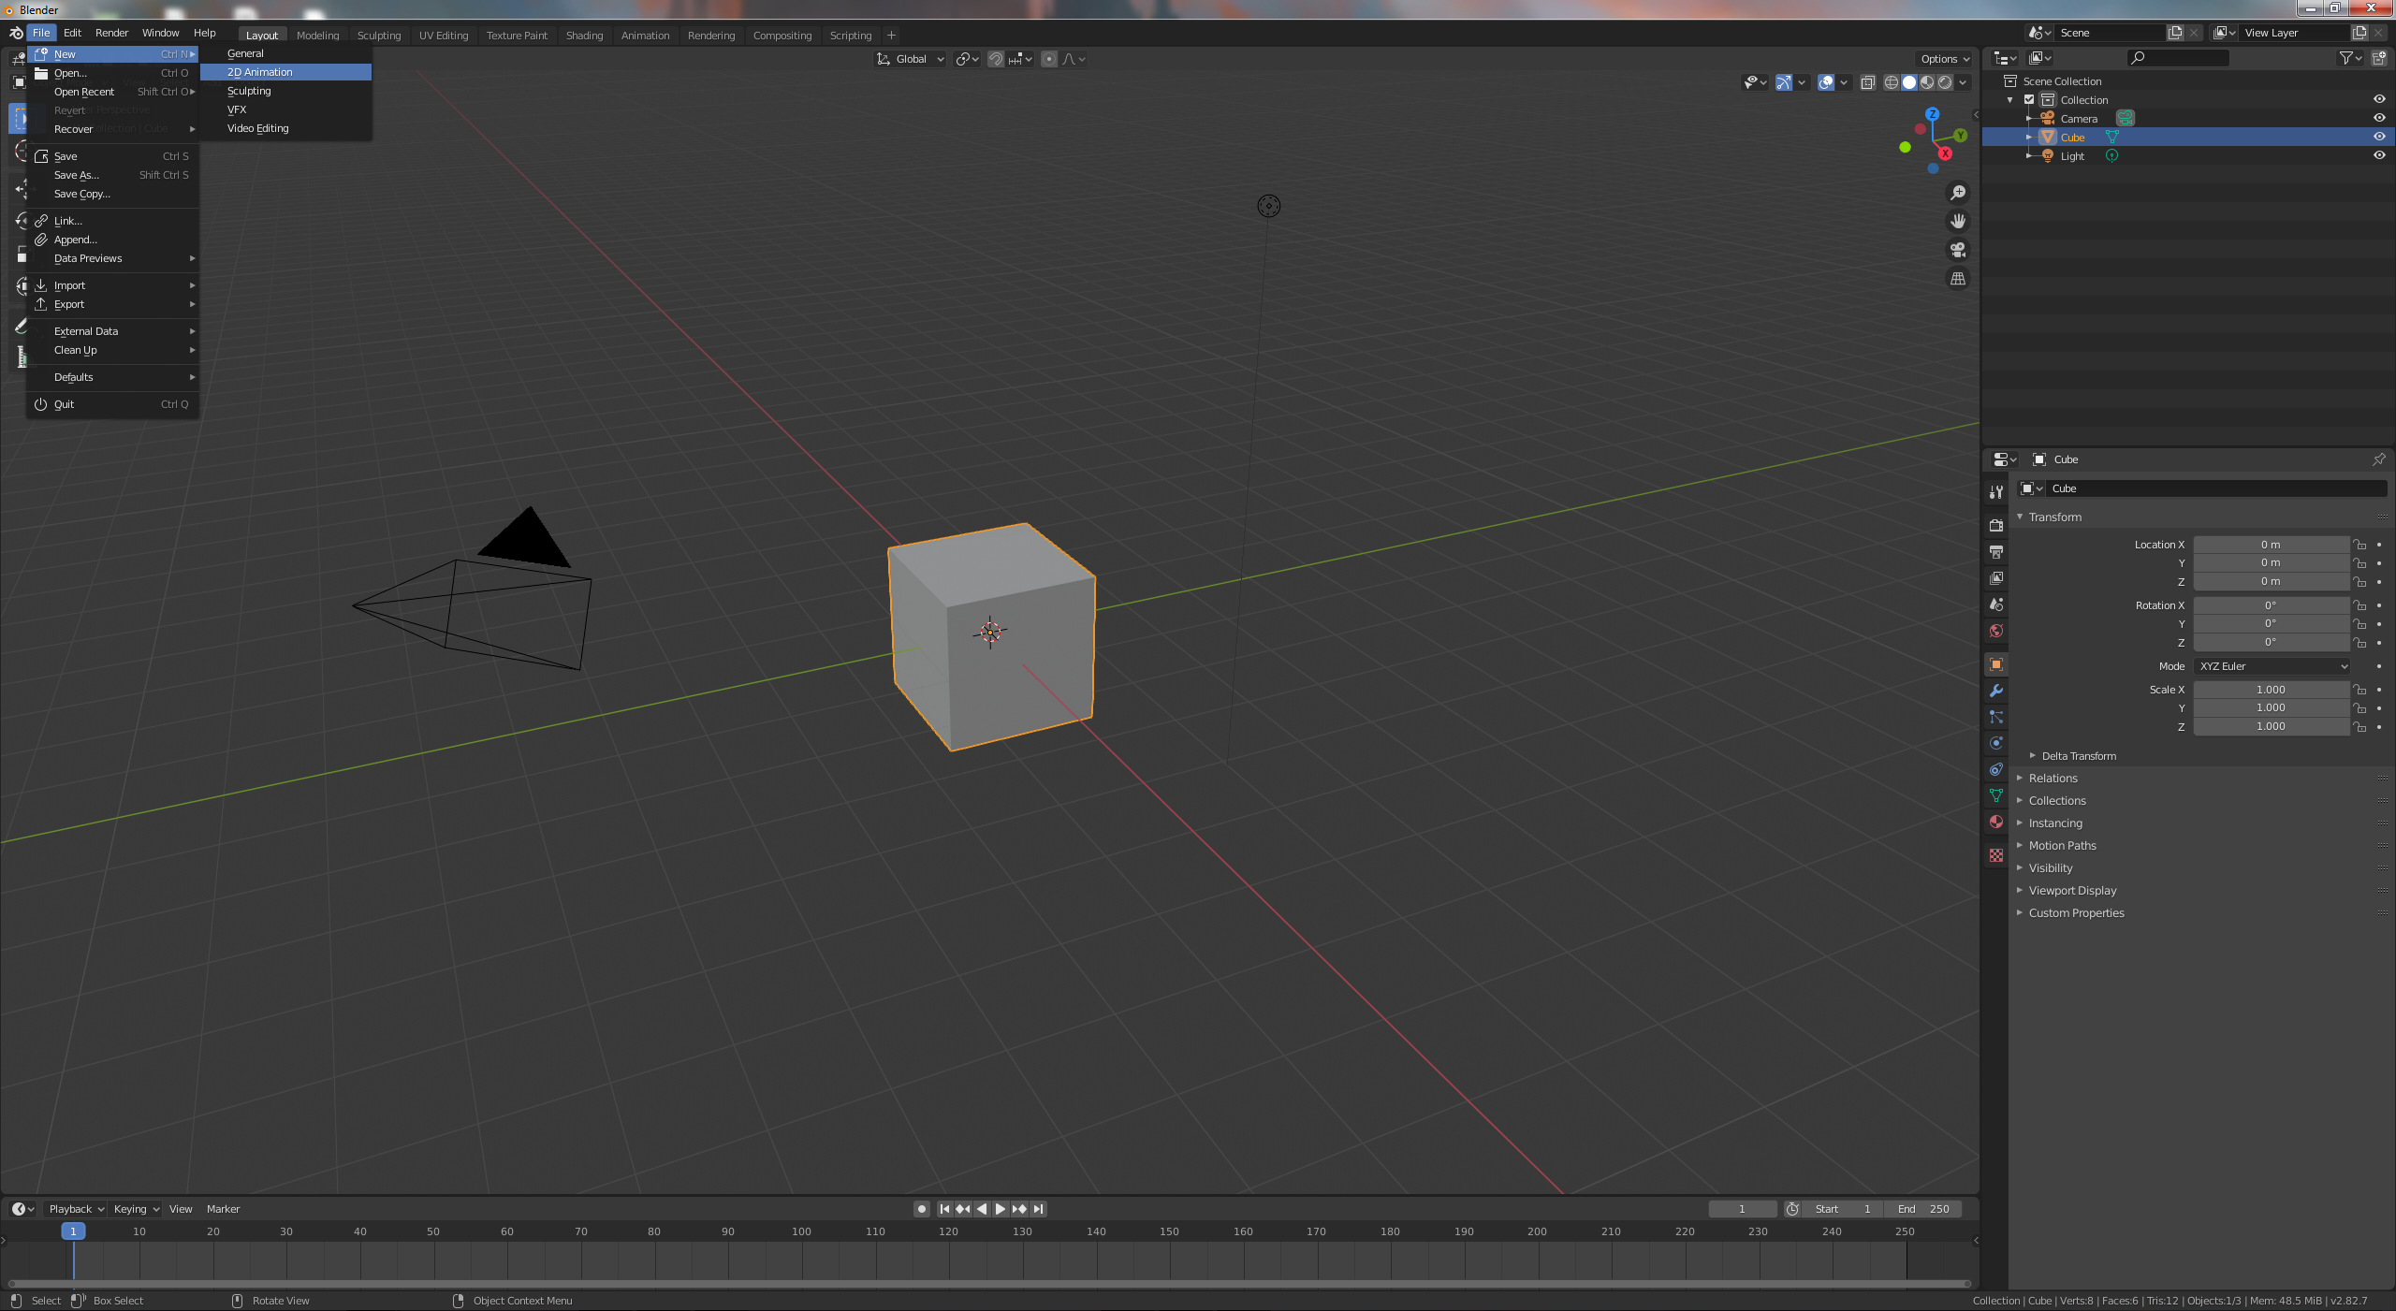Uncheck the Collection exclude checkbox

click(x=2029, y=99)
